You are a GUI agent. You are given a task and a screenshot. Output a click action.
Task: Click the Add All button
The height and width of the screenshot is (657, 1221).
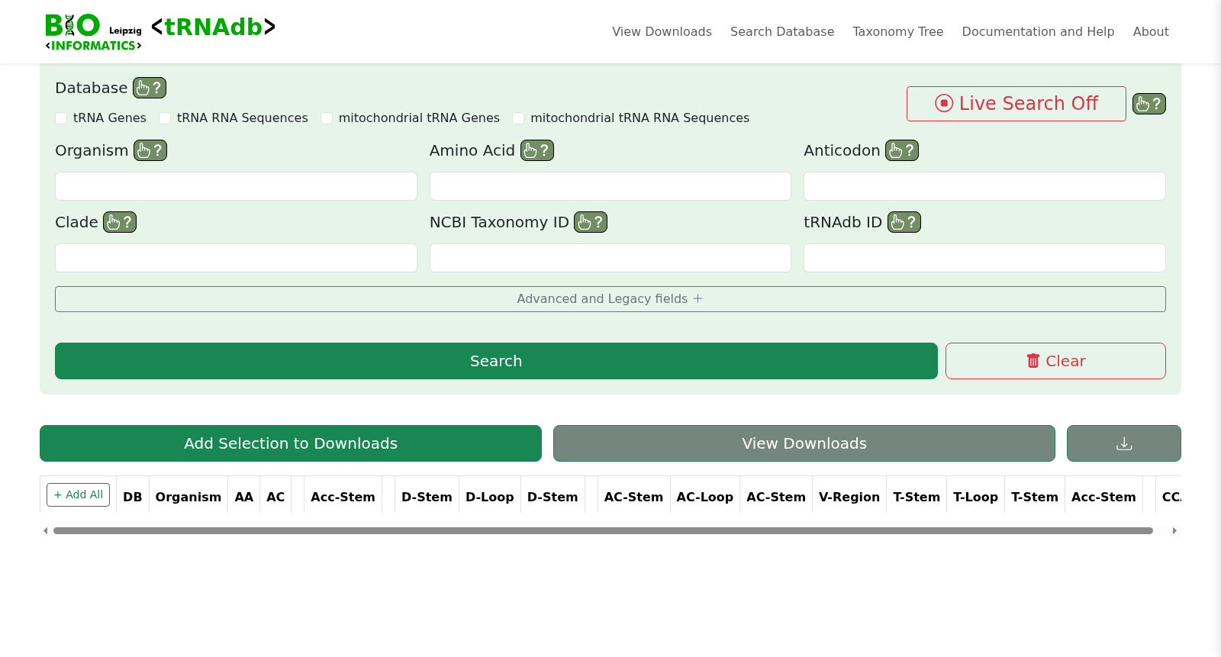78,494
